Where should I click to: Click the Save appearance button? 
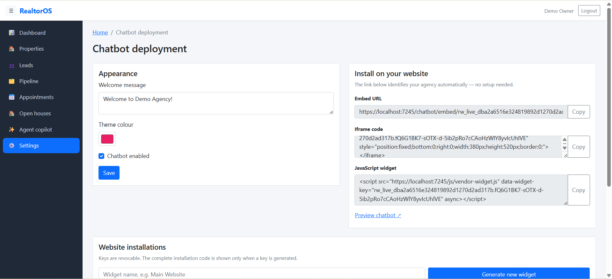point(109,173)
